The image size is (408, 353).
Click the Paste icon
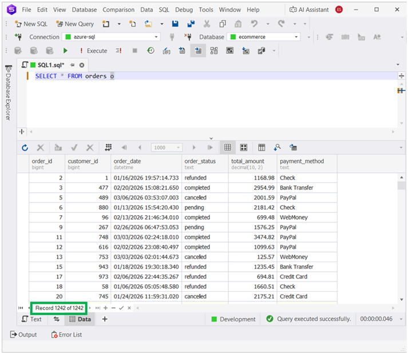238,24
